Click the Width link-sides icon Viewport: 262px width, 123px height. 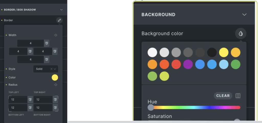click(56, 35)
